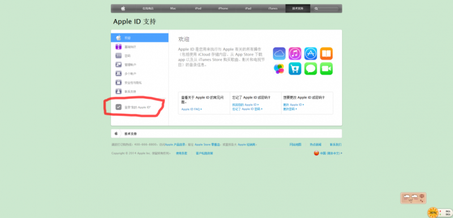This screenshot has width=453, height=218.
Task: Open the Mac nav item
Action: (173, 8)
